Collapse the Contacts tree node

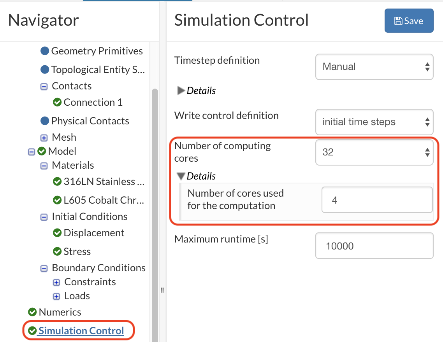(x=44, y=86)
